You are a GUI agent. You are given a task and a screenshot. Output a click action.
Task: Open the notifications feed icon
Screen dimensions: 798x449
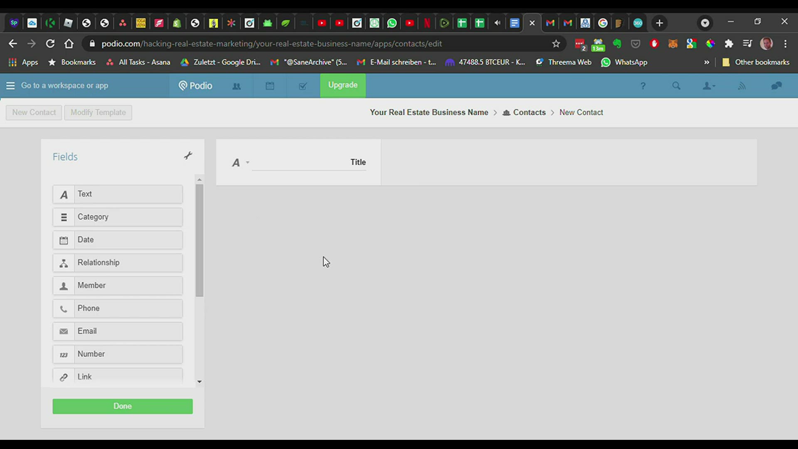[x=742, y=86]
